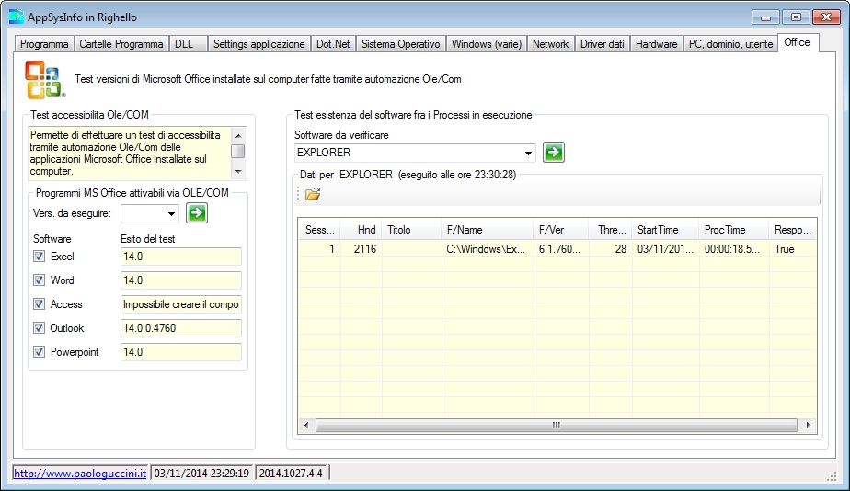Image resolution: width=850 pixels, height=491 pixels.
Task: Click the yellow Ole/Com description text box
Action: pos(130,154)
